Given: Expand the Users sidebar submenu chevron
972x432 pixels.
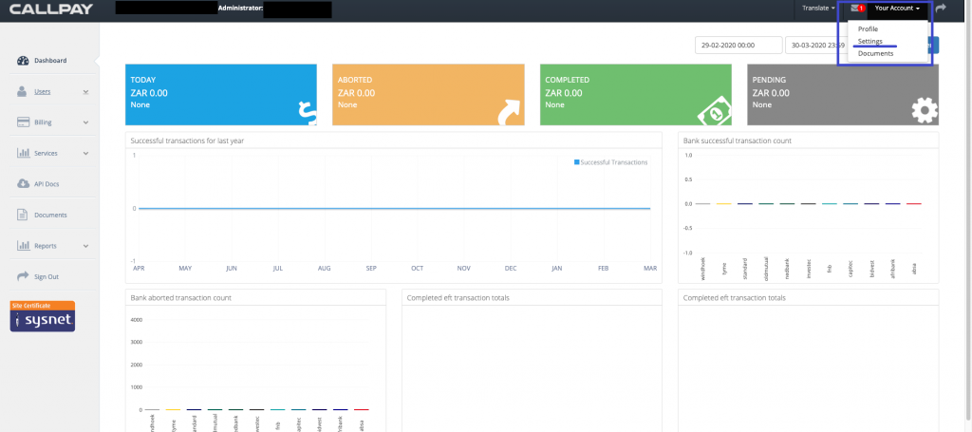Looking at the screenshot, I should click(x=85, y=92).
